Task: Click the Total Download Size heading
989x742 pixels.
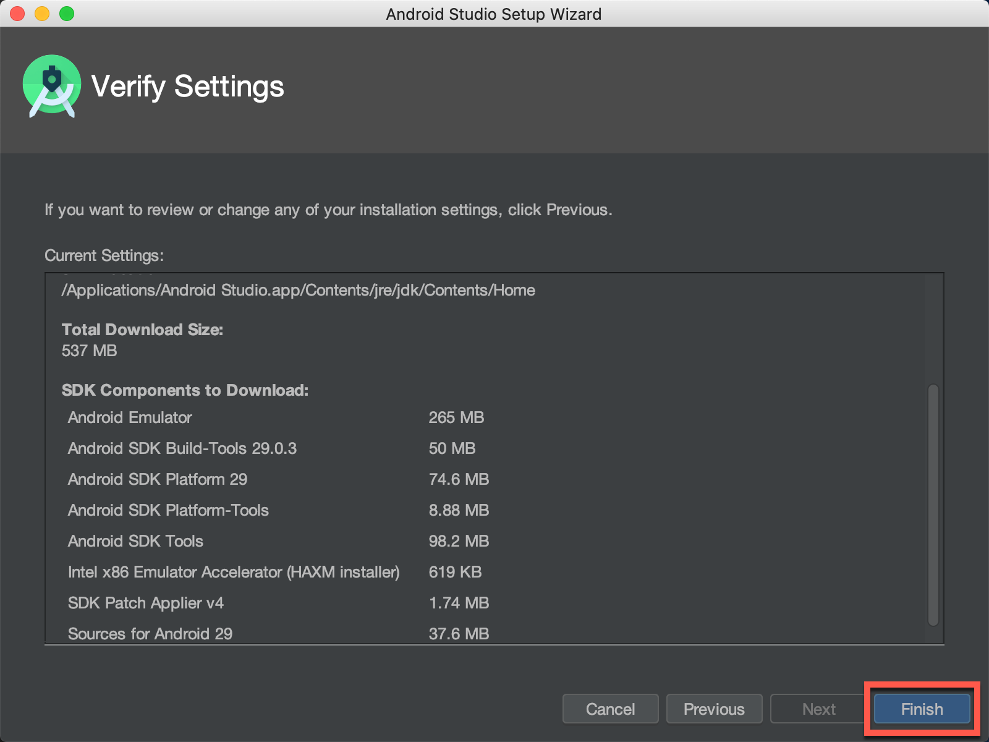Action: (x=142, y=330)
